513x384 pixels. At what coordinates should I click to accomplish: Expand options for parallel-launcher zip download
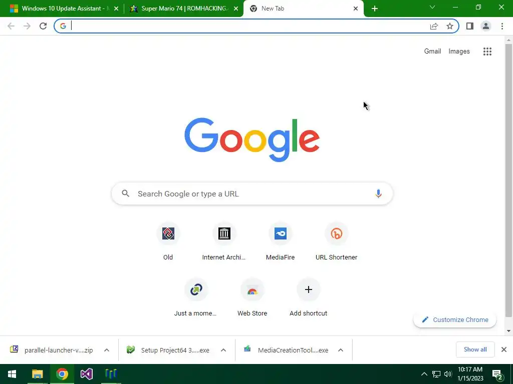pyautogui.click(x=107, y=350)
